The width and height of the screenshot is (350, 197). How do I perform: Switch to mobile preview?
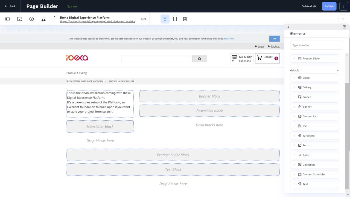[x=185, y=19]
